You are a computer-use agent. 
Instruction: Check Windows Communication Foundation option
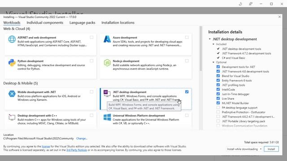click(x=218, y=126)
